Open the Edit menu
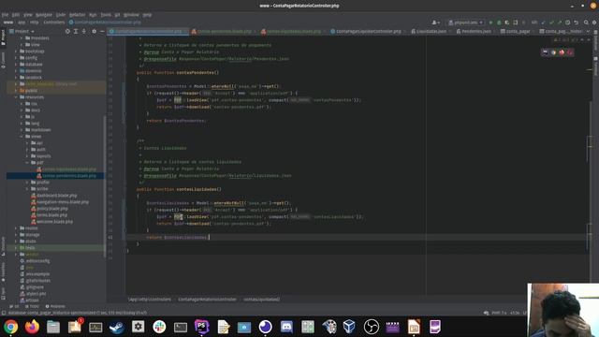Viewport: 599px width, 337px height. [x=16, y=15]
